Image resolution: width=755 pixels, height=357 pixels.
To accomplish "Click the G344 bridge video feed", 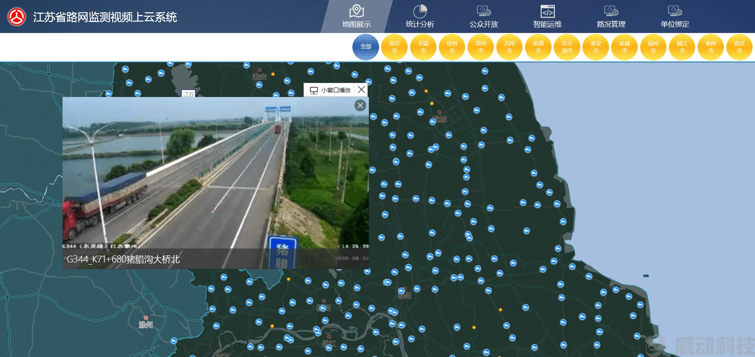I will pos(215,177).
